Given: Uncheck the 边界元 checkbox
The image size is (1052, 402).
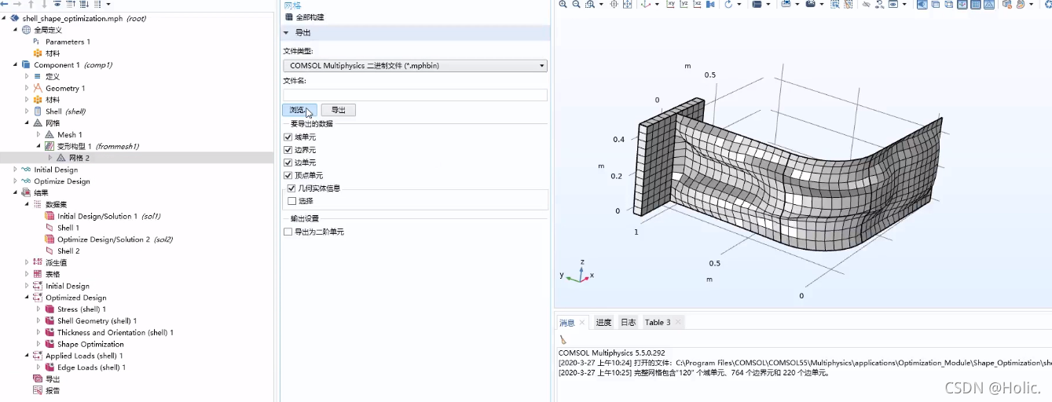Looking at the screenshot, I should coord(288,149).
